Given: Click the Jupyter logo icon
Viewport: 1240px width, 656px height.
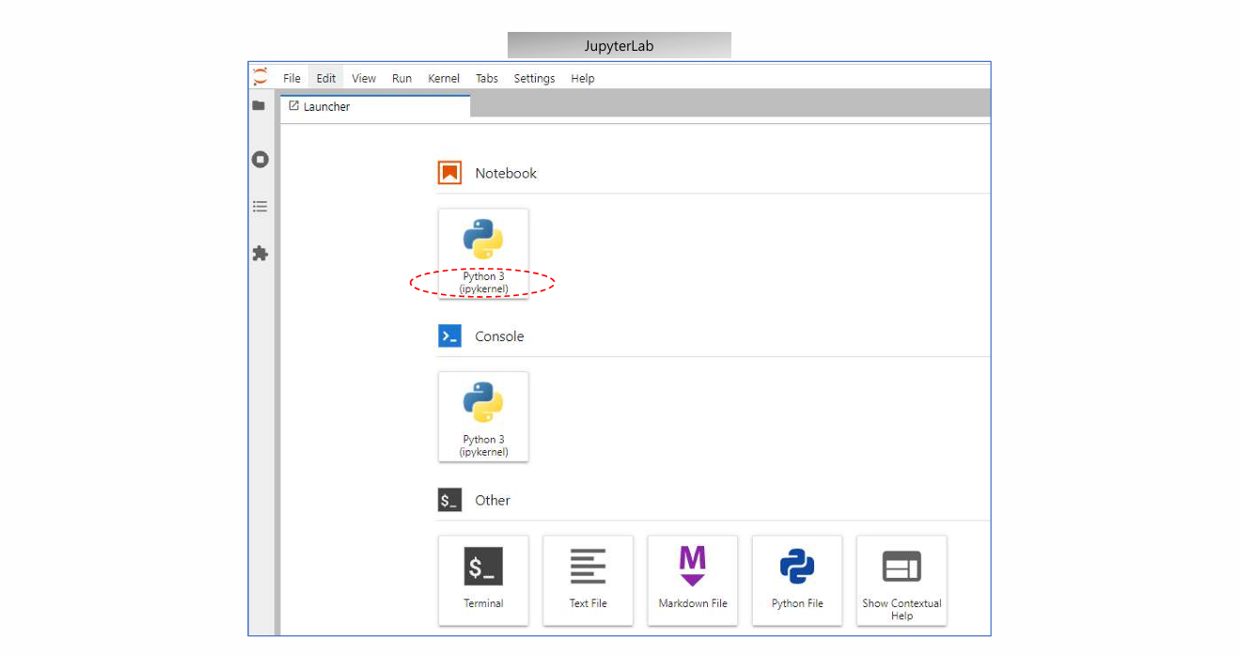Looking at the screenshot, I should [260, 77].
